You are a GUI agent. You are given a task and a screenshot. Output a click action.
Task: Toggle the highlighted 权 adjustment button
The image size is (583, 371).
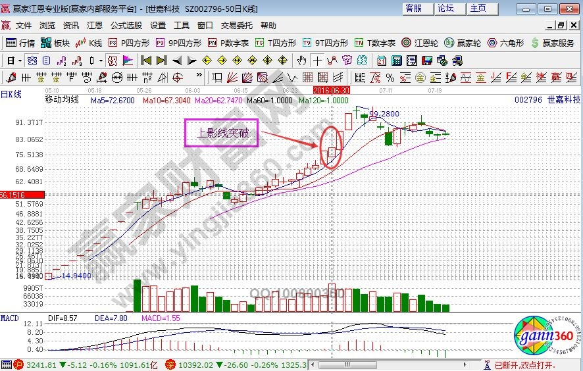tap(112, 61)
